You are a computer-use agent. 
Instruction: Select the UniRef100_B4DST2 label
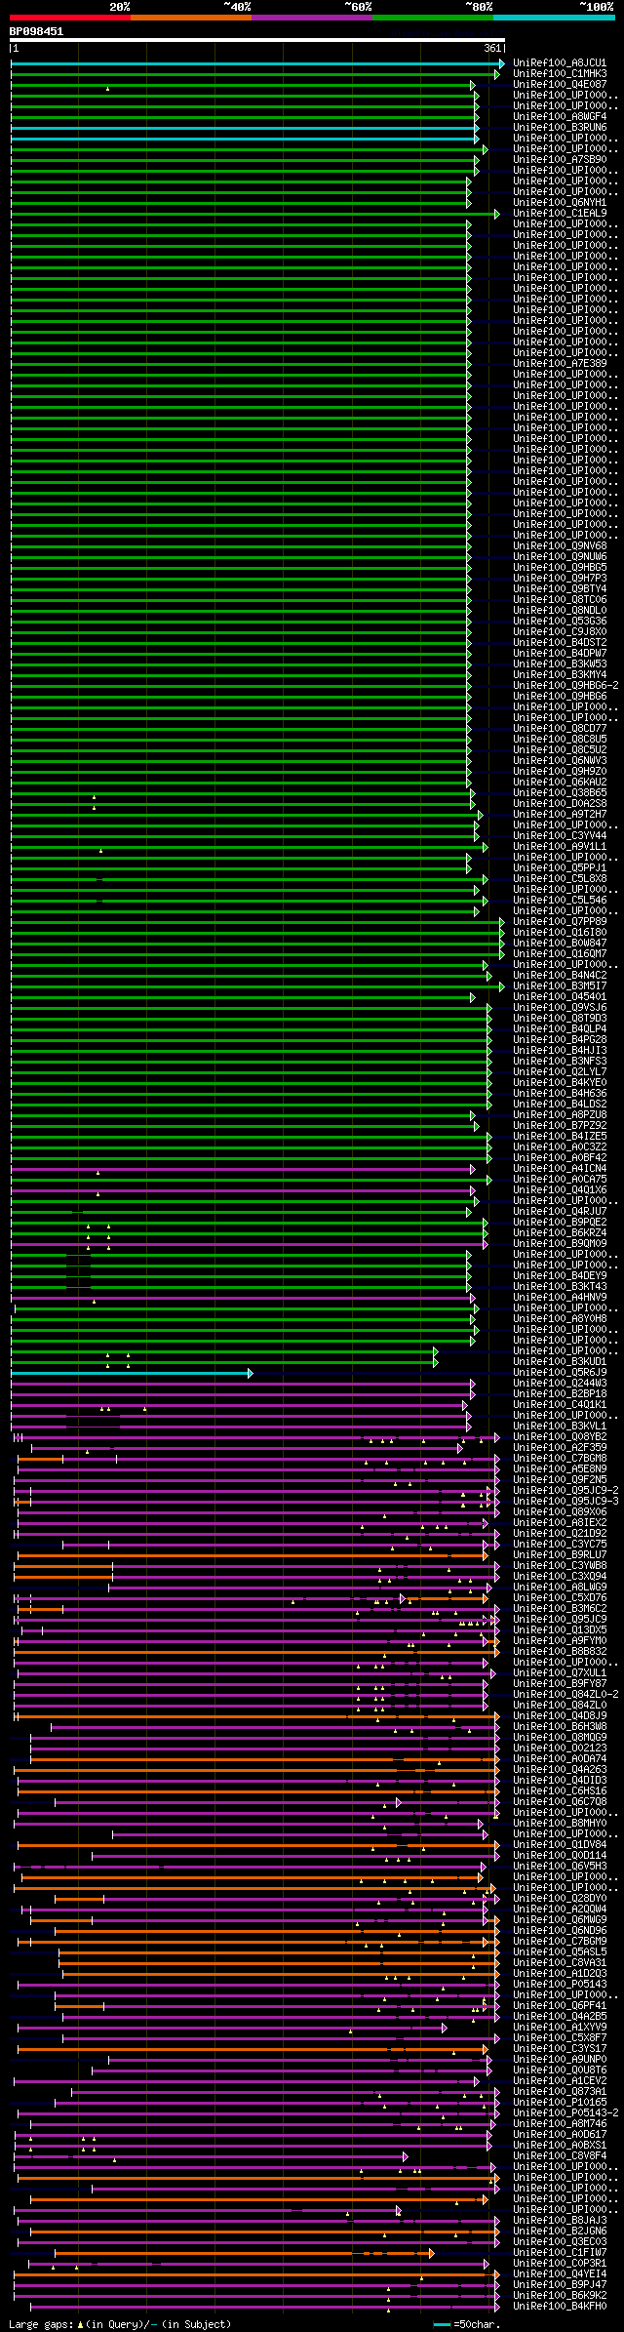coord(560,642)
